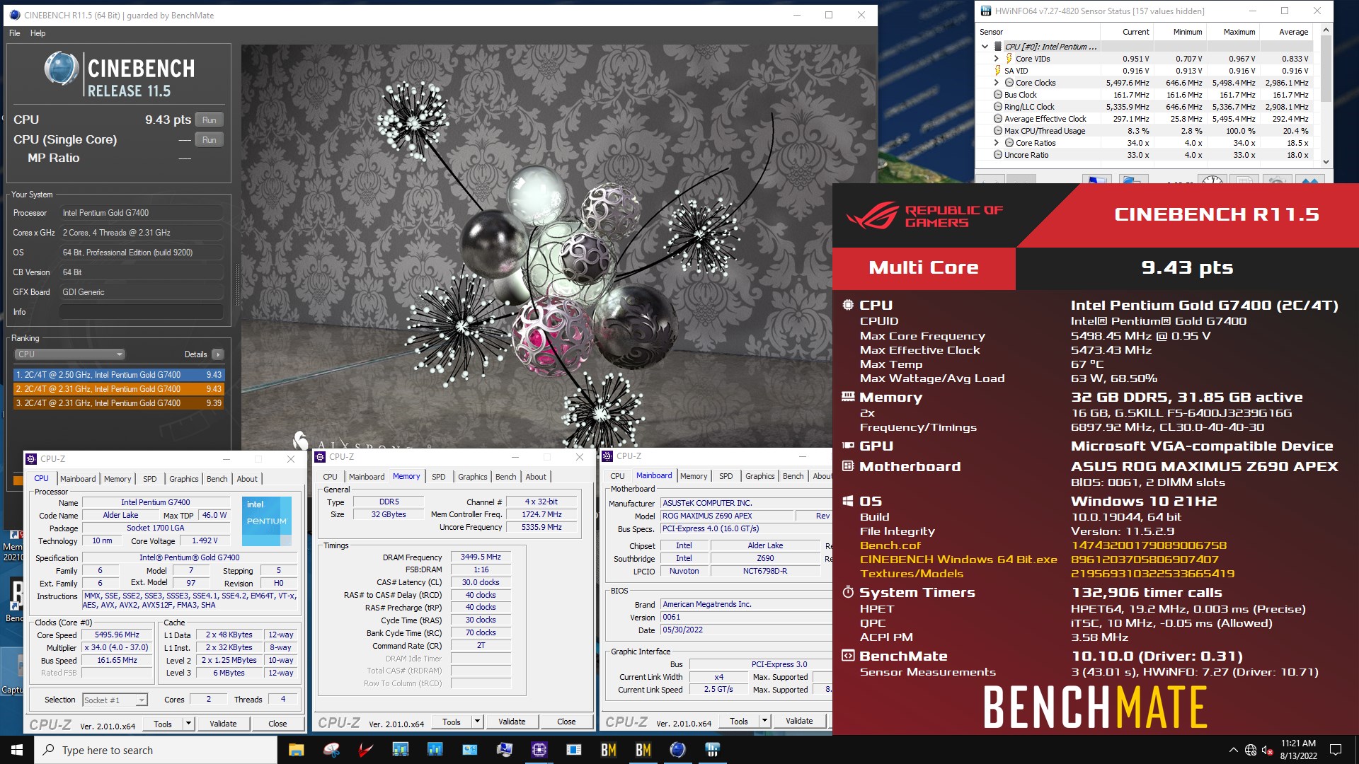This screenshot has width=1359, height=764.
Task: Open the first BenchMate BM taskbar icon
Action: click(x=608, y=750)
